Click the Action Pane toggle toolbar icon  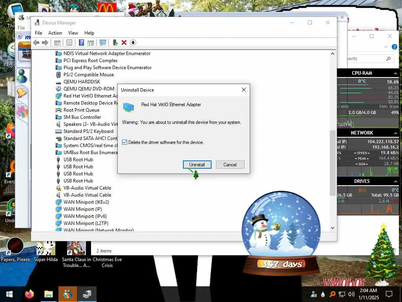(x=91, y=42)
